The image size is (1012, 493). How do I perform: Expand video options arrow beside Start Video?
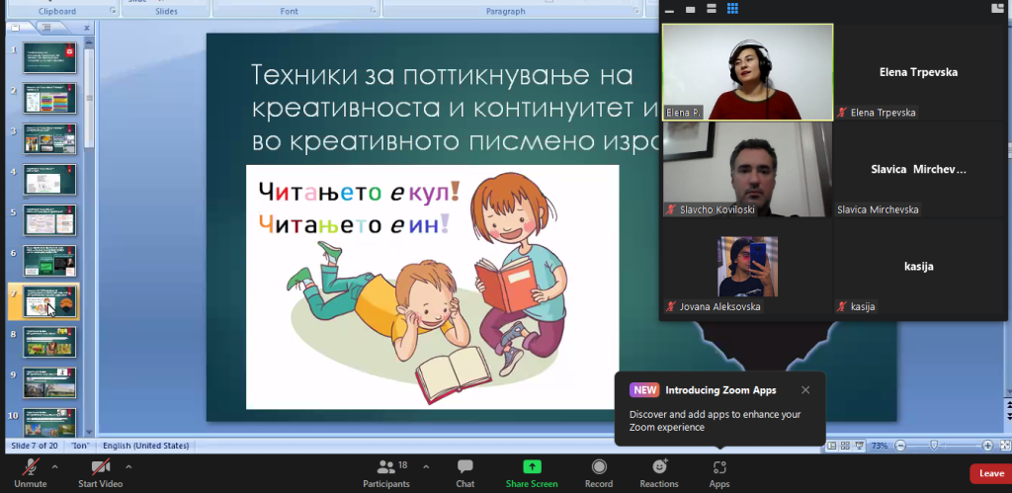click(128, 465)
